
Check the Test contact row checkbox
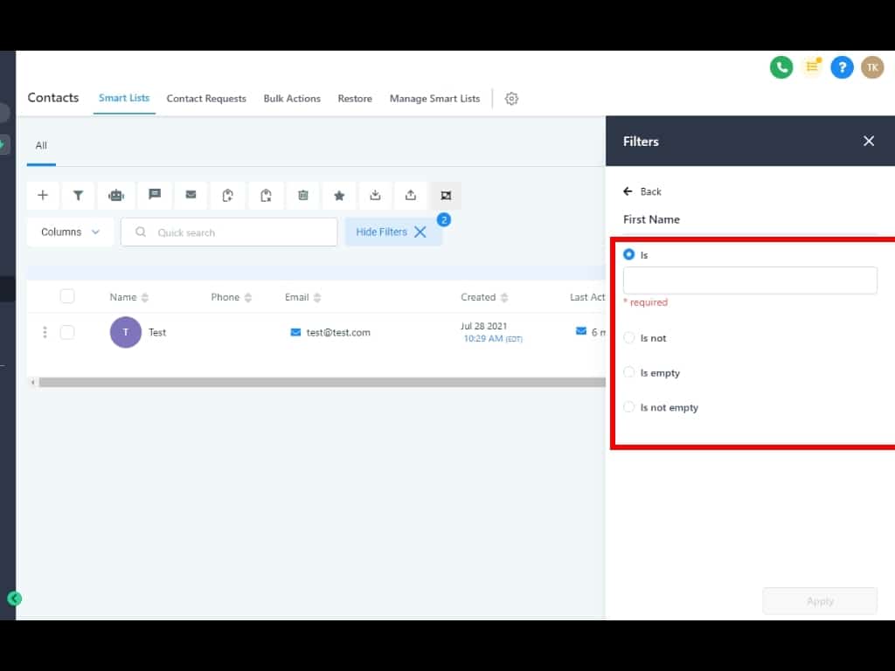(x=67, y=332)
